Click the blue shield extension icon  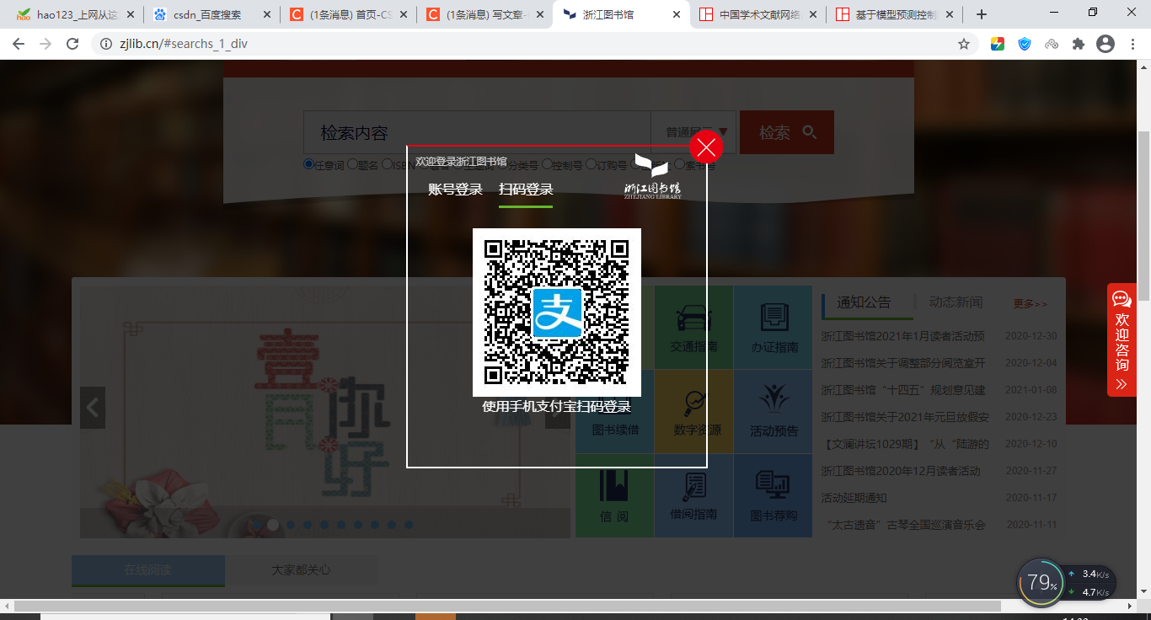[x=1025, y=44]
